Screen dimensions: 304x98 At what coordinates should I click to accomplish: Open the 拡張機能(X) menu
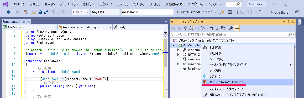coord(174,4)
